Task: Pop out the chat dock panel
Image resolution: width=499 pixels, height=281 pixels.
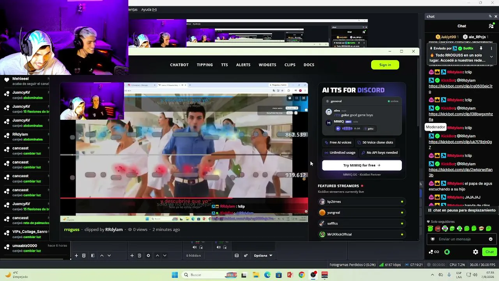Action: 490,16
